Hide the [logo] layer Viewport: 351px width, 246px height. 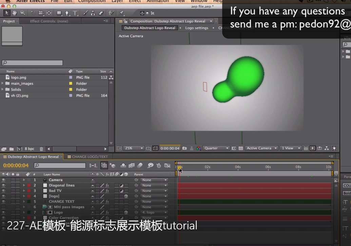pos(3,196)
